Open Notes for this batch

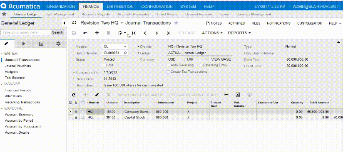tap(214, 23)
